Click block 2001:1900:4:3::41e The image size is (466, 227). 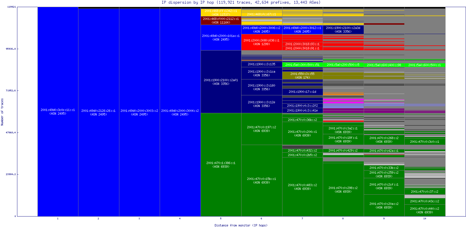click(303, 110)
